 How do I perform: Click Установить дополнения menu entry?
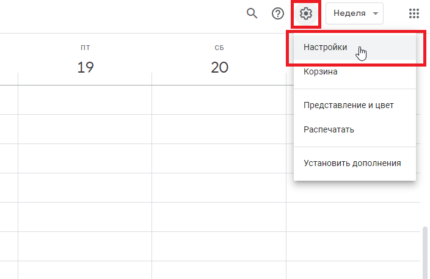coord(355,164)
